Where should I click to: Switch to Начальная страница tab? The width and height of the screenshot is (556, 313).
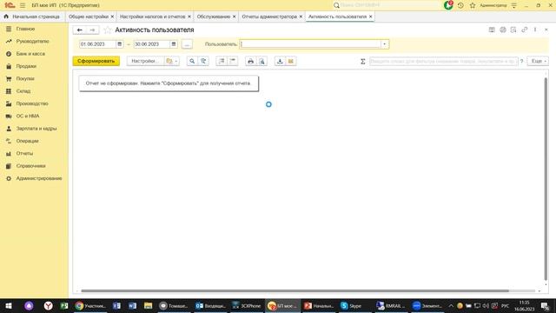pyautogui.click(x=32, y=17)
